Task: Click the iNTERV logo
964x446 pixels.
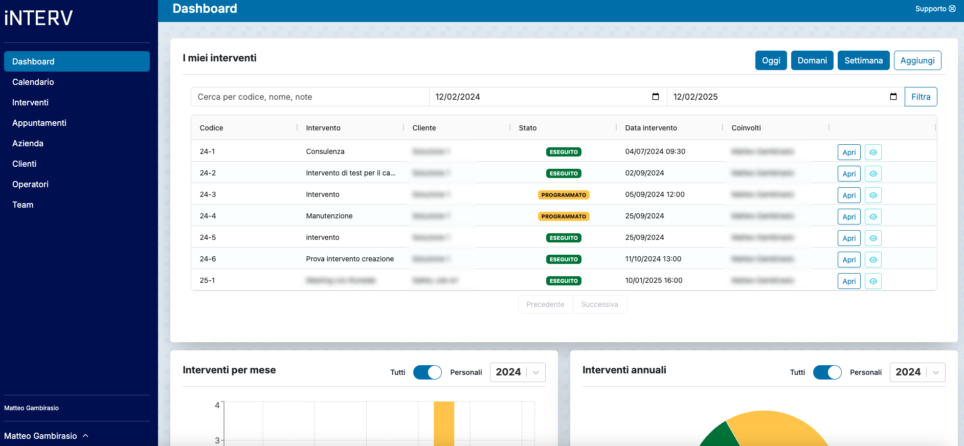Action: (38, 18)
